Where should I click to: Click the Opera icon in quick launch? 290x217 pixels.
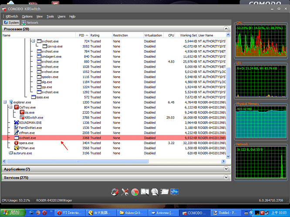(44, 213)
